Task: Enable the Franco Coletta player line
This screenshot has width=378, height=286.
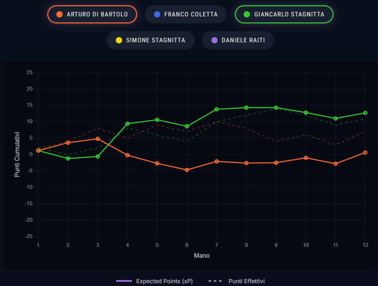Action: click(186, 14)
